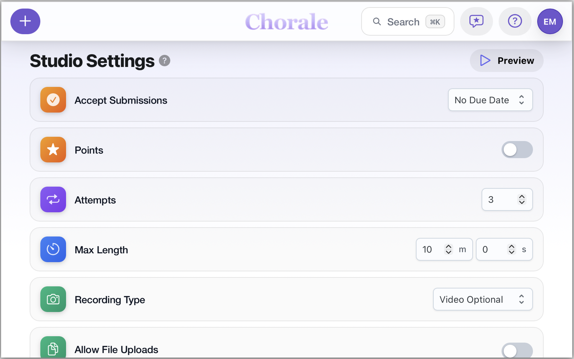Click the seconds stepper arrows

tap(512, 249)
